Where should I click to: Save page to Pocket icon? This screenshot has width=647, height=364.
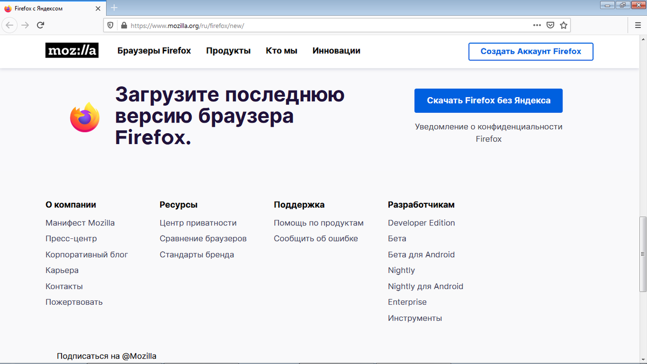coord(550,25)
